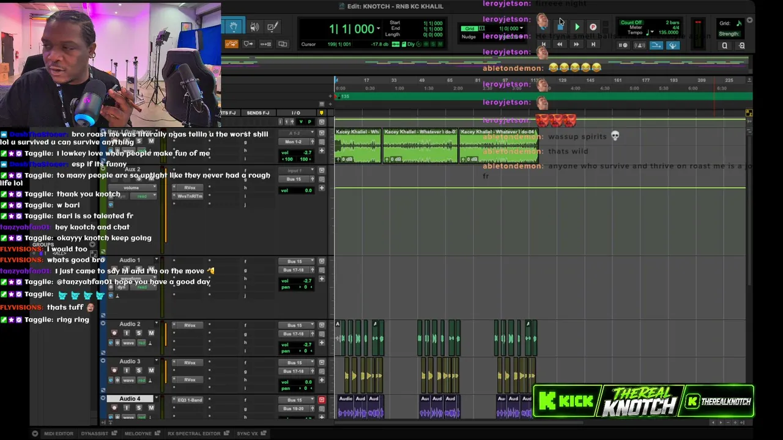
Task: Solo the Audio 2 track
Action: (x=139, y=333)
